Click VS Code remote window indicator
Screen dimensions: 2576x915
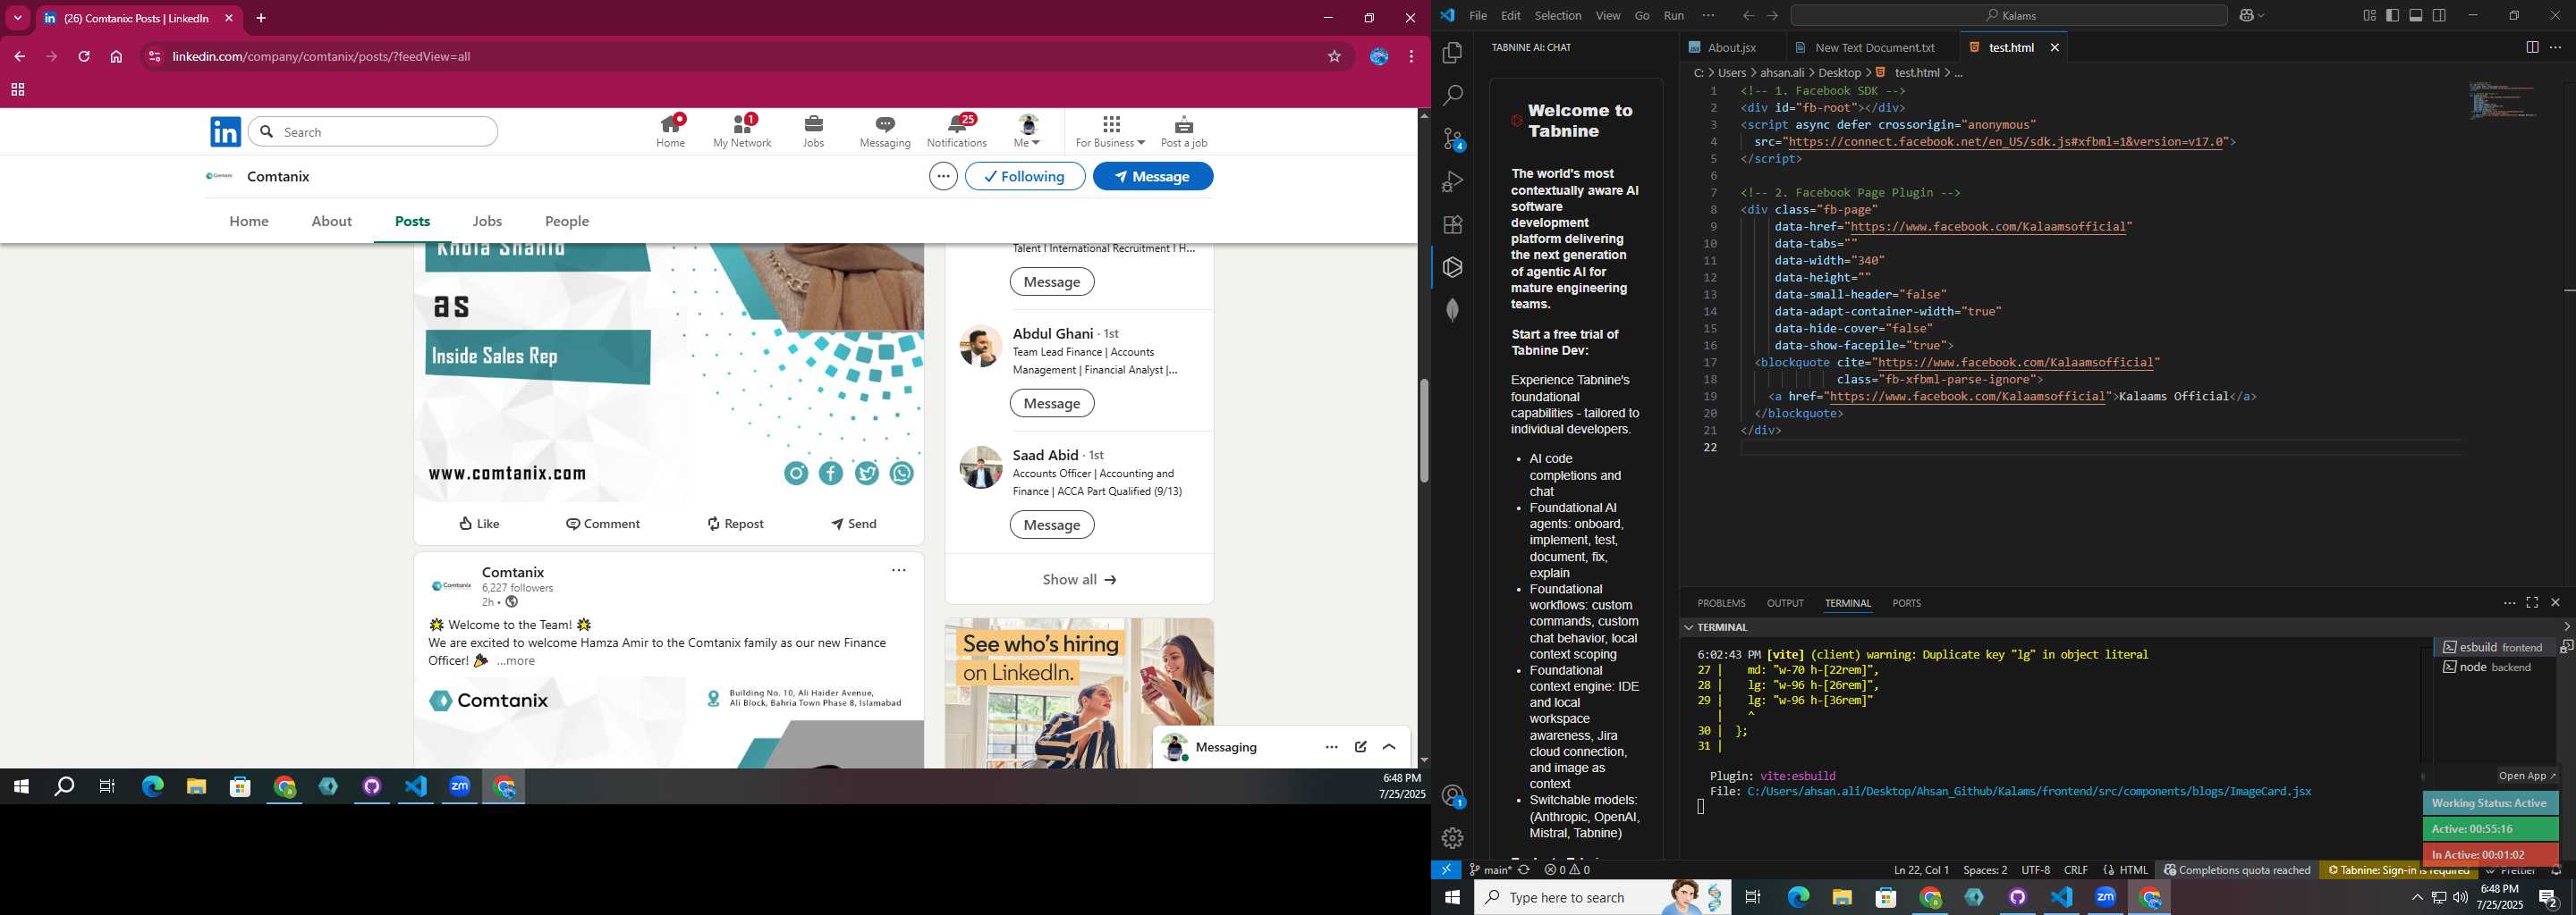click(x=1446, y=870)
